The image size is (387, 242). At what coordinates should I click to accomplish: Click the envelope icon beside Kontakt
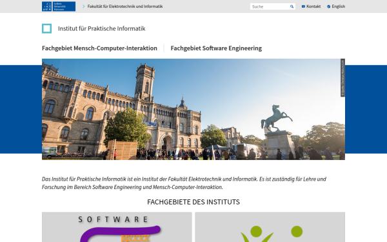coord(303,6)
